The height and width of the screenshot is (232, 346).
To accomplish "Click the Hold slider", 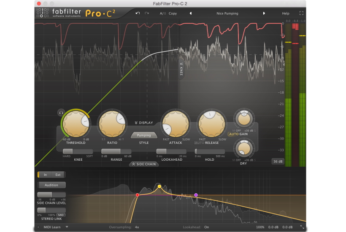I will (210, 151).
